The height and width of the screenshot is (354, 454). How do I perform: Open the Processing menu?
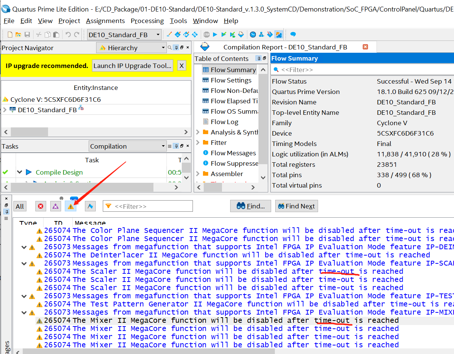147,21
